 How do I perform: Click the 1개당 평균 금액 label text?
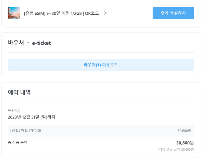coord(169,149)
